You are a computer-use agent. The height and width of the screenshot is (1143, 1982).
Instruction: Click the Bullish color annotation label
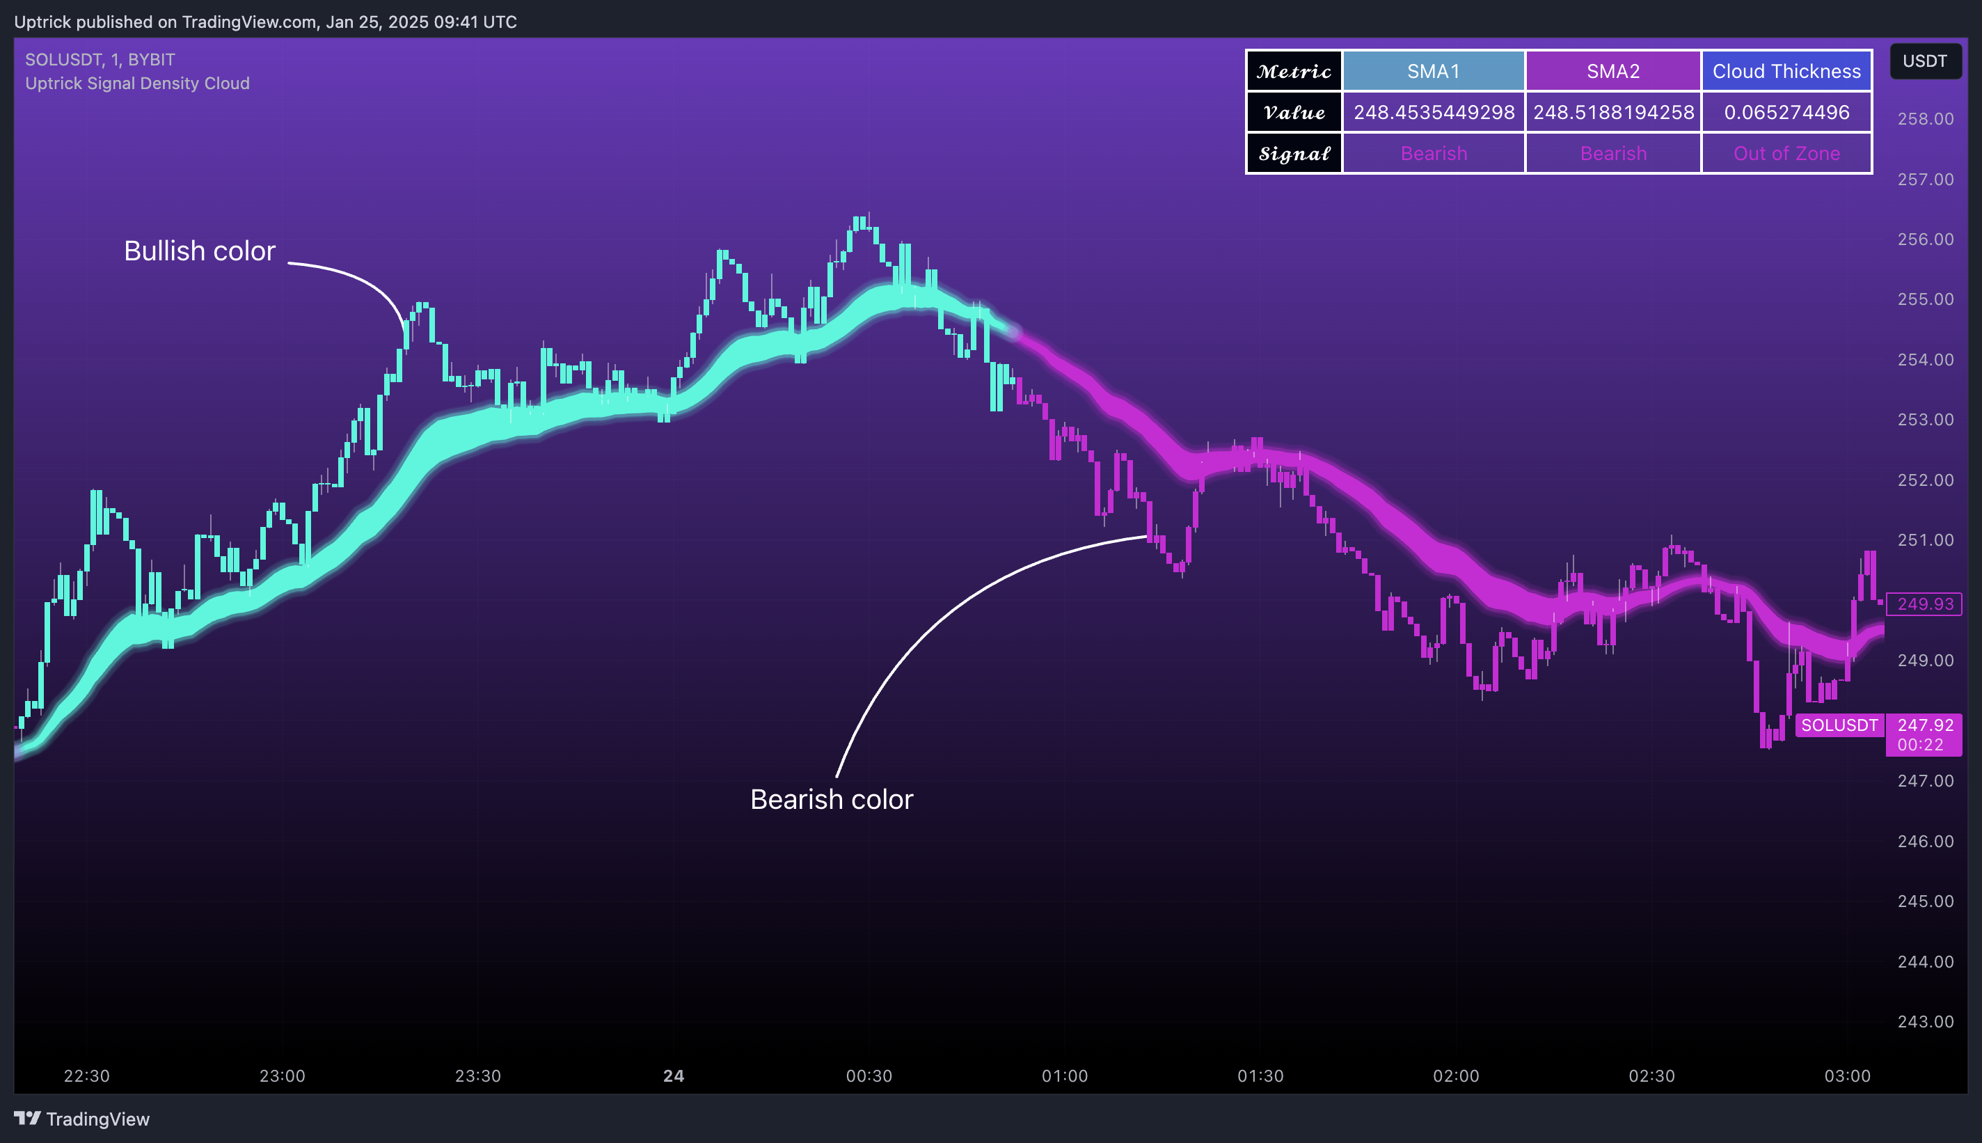199,251
